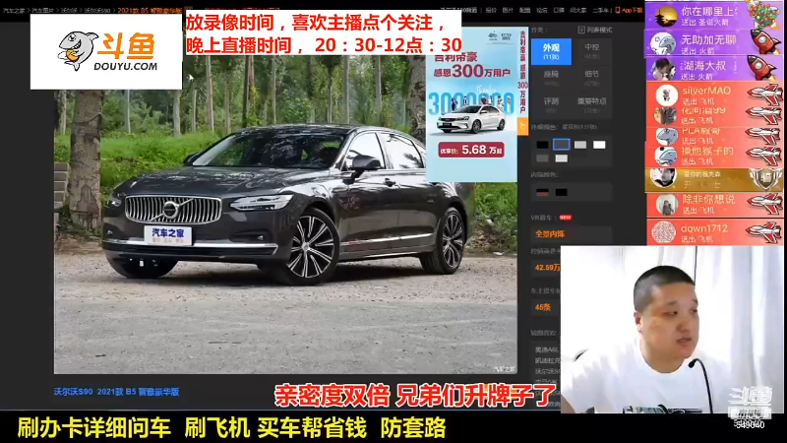Screen dimensions: 787x443
Task: Collapse the ad with the orange arrow tab
Action: point(522,127)
